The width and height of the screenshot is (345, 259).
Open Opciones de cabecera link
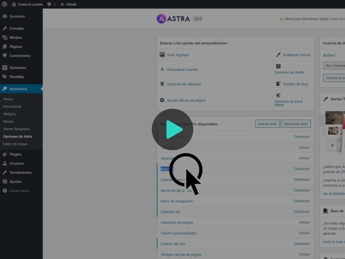pyautogui.click(x=184, y=84)
